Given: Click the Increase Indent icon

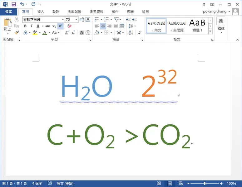Looking at the screenshot, I should pyautogui.click(x=135, y=19).
